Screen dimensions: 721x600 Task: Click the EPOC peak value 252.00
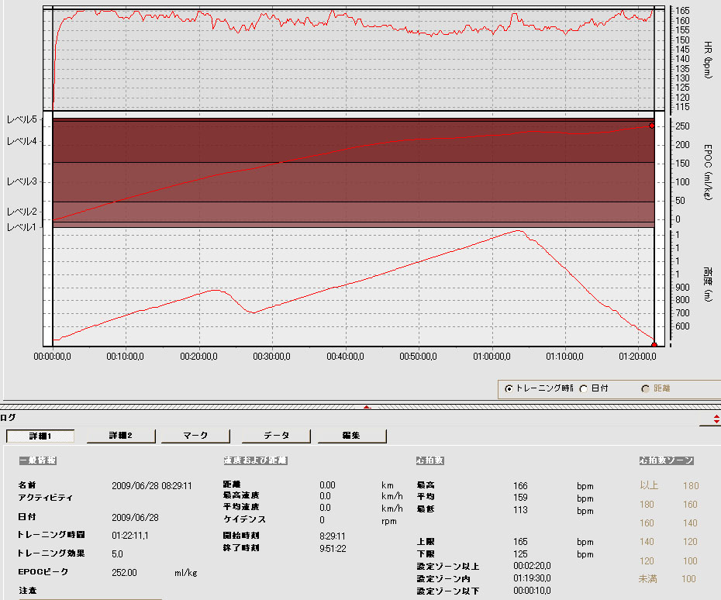point(124,573)
